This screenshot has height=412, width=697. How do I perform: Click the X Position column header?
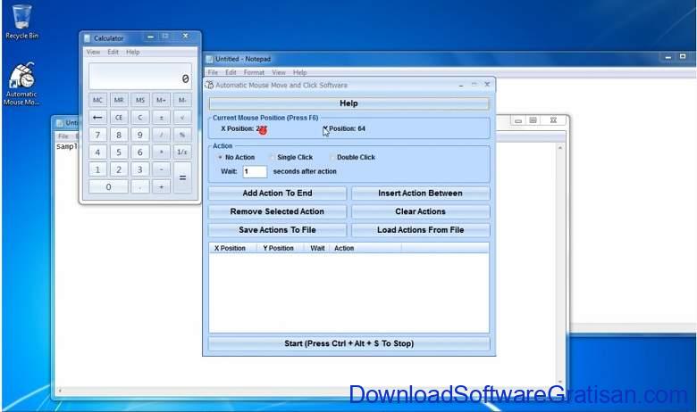coord(232,248)
